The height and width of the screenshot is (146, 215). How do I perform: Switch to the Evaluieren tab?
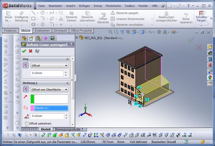click(42, 31)
